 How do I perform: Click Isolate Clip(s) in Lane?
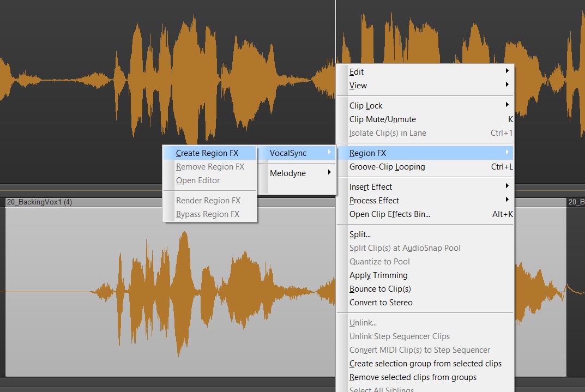425,133
